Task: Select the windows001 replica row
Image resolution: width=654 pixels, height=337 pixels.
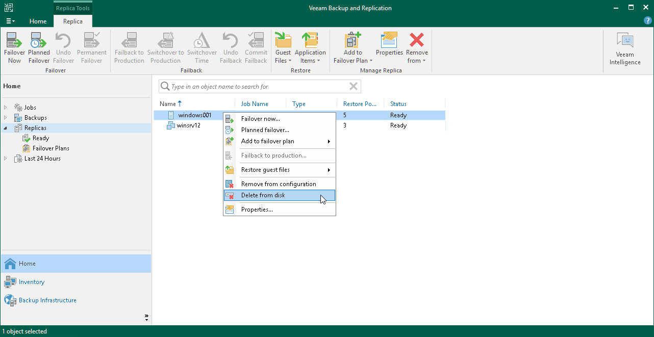Action: click(x=299, y=115)
